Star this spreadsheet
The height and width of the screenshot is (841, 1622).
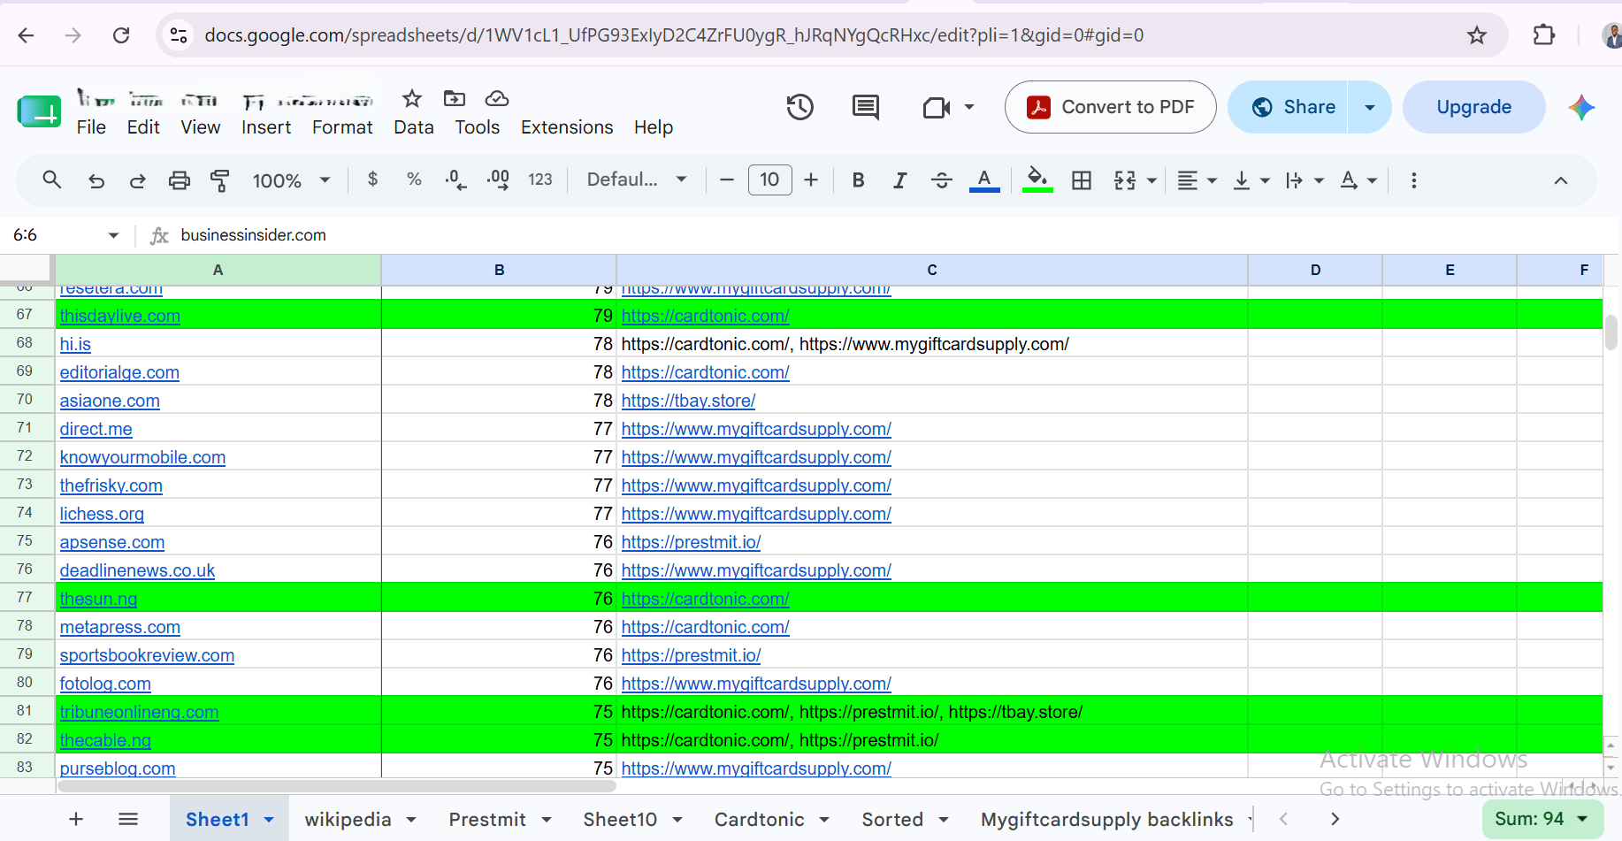[412, 98]
